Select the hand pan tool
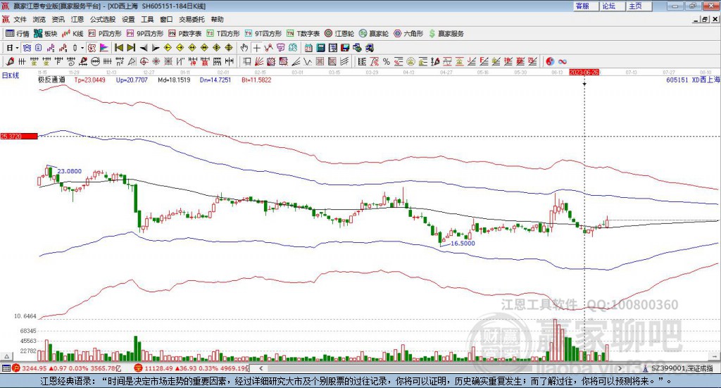721x388 pixels. (x=244, y=48)
